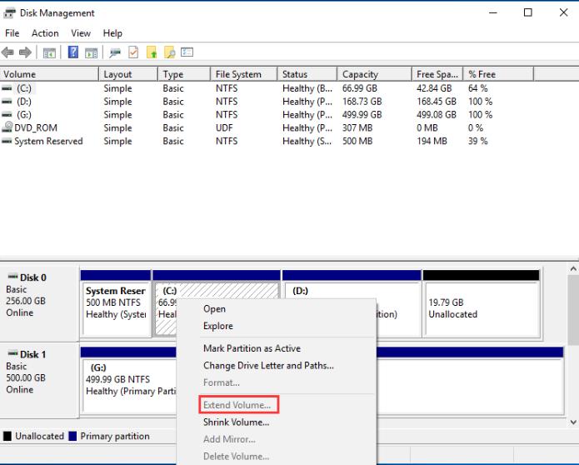The height and width of the screenshot is (465, 579).
Task: Click the UDF file system cell
Action: (x=224, y=128)
